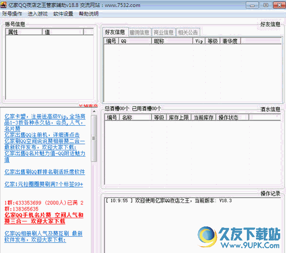The image size is (286, 253).
Task: Sort friends by 昵称 column header
Action: [x=172, y=41]
